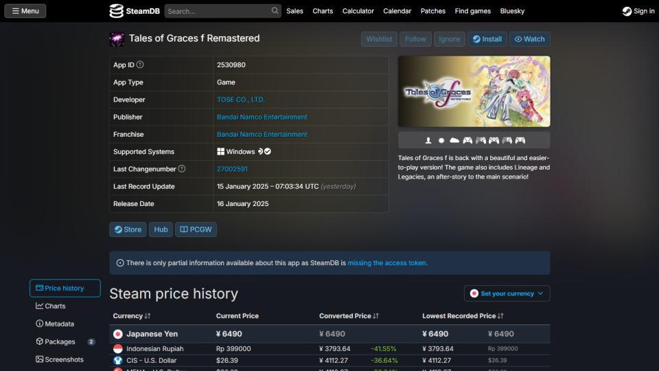
Task: Open the Store button
Action: 128,229
